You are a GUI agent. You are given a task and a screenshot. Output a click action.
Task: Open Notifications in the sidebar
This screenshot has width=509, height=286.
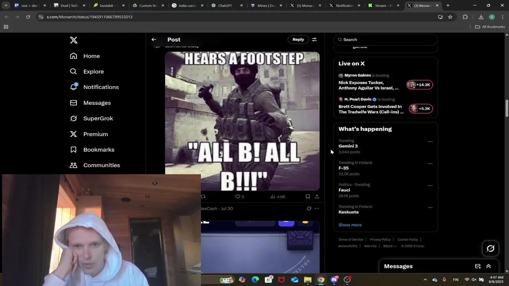94,87
